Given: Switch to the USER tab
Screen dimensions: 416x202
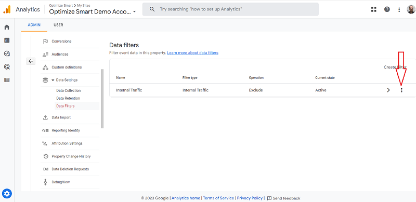Looking at the screenshot, I should point(58,25).
